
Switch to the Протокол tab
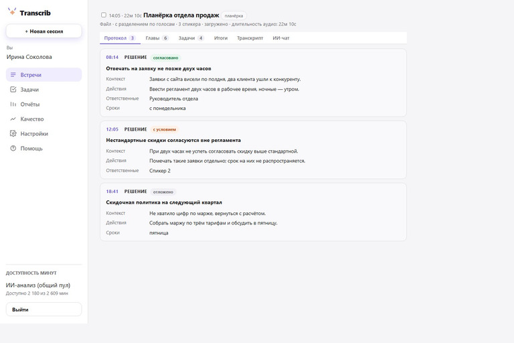[x=120, y=38]
